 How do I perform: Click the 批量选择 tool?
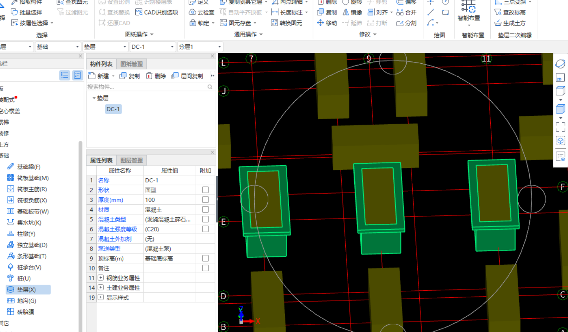[26, 12]
